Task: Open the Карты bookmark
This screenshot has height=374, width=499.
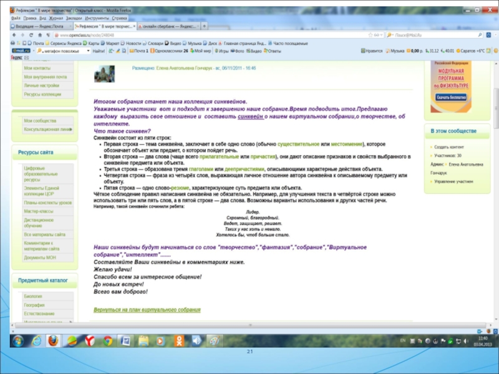Action: pyautogui.click(x=91, y=43)
